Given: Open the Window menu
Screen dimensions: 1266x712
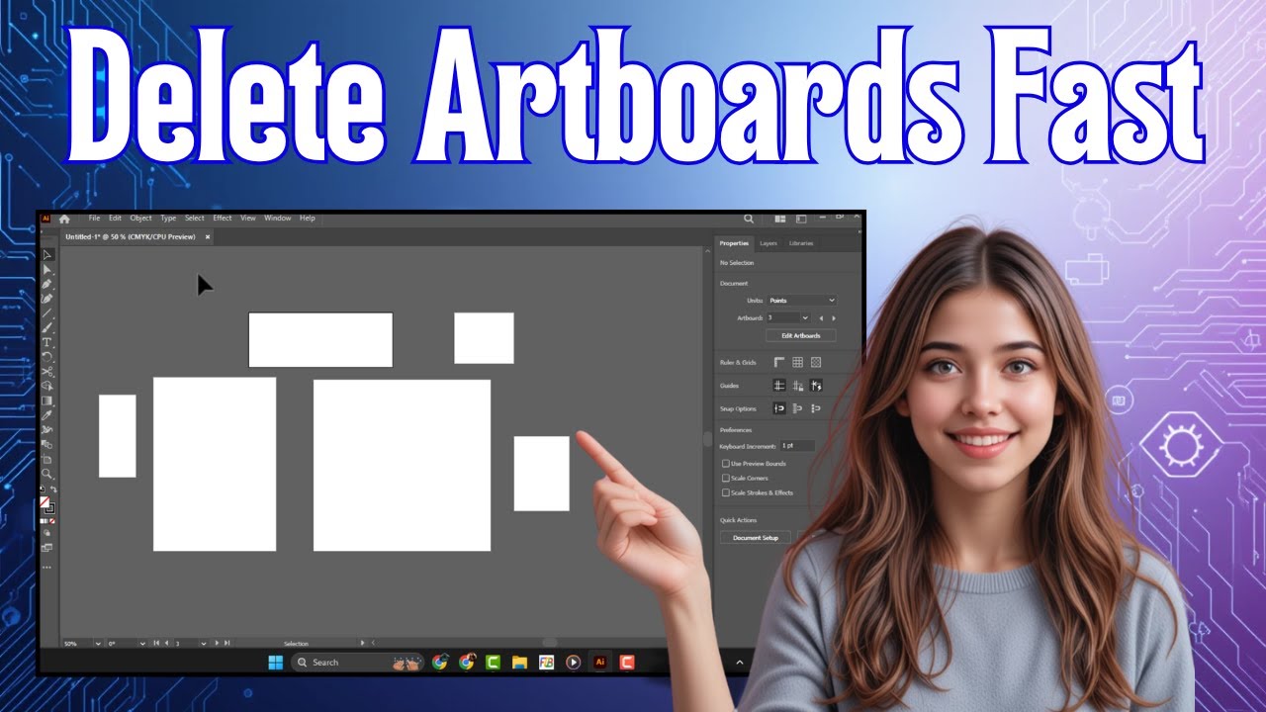Looking at the screenshot, I should 278,219.
